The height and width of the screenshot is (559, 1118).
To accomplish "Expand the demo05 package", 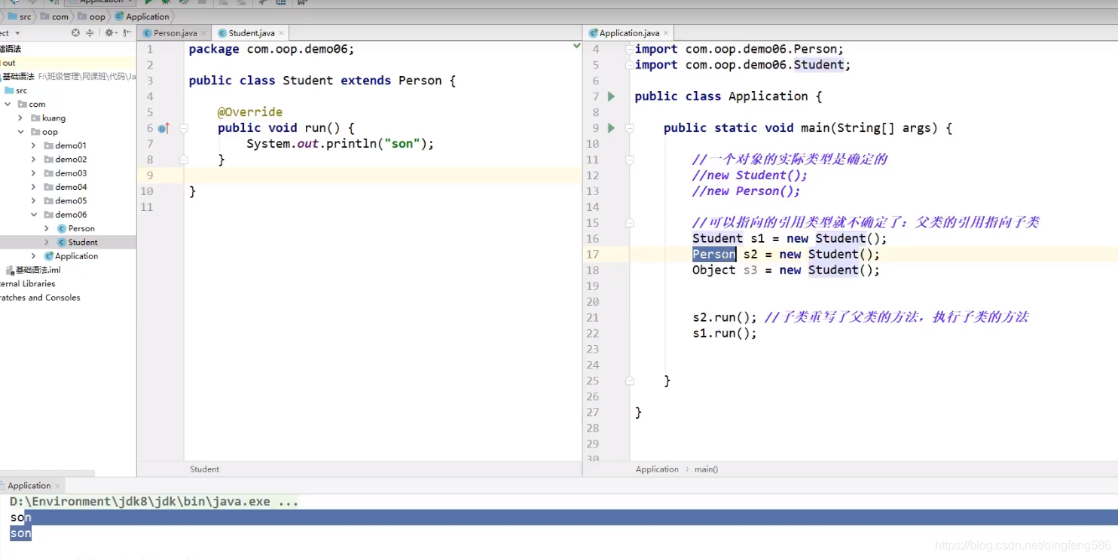I will 33,201.
